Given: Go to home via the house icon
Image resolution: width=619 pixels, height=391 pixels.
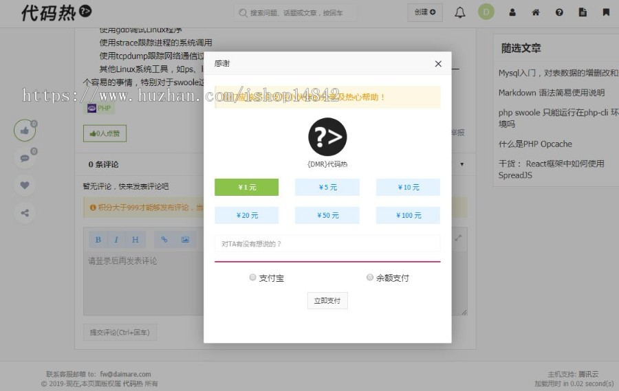Looking at the screenshot, I should 536,12.
